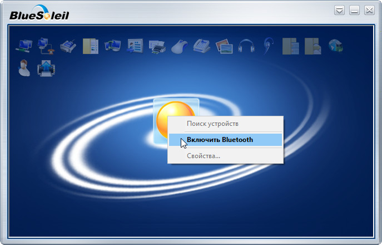Minimize the BlueSoleil window
This screenshot has width=382, height=245.
click(x=354, y=10)
